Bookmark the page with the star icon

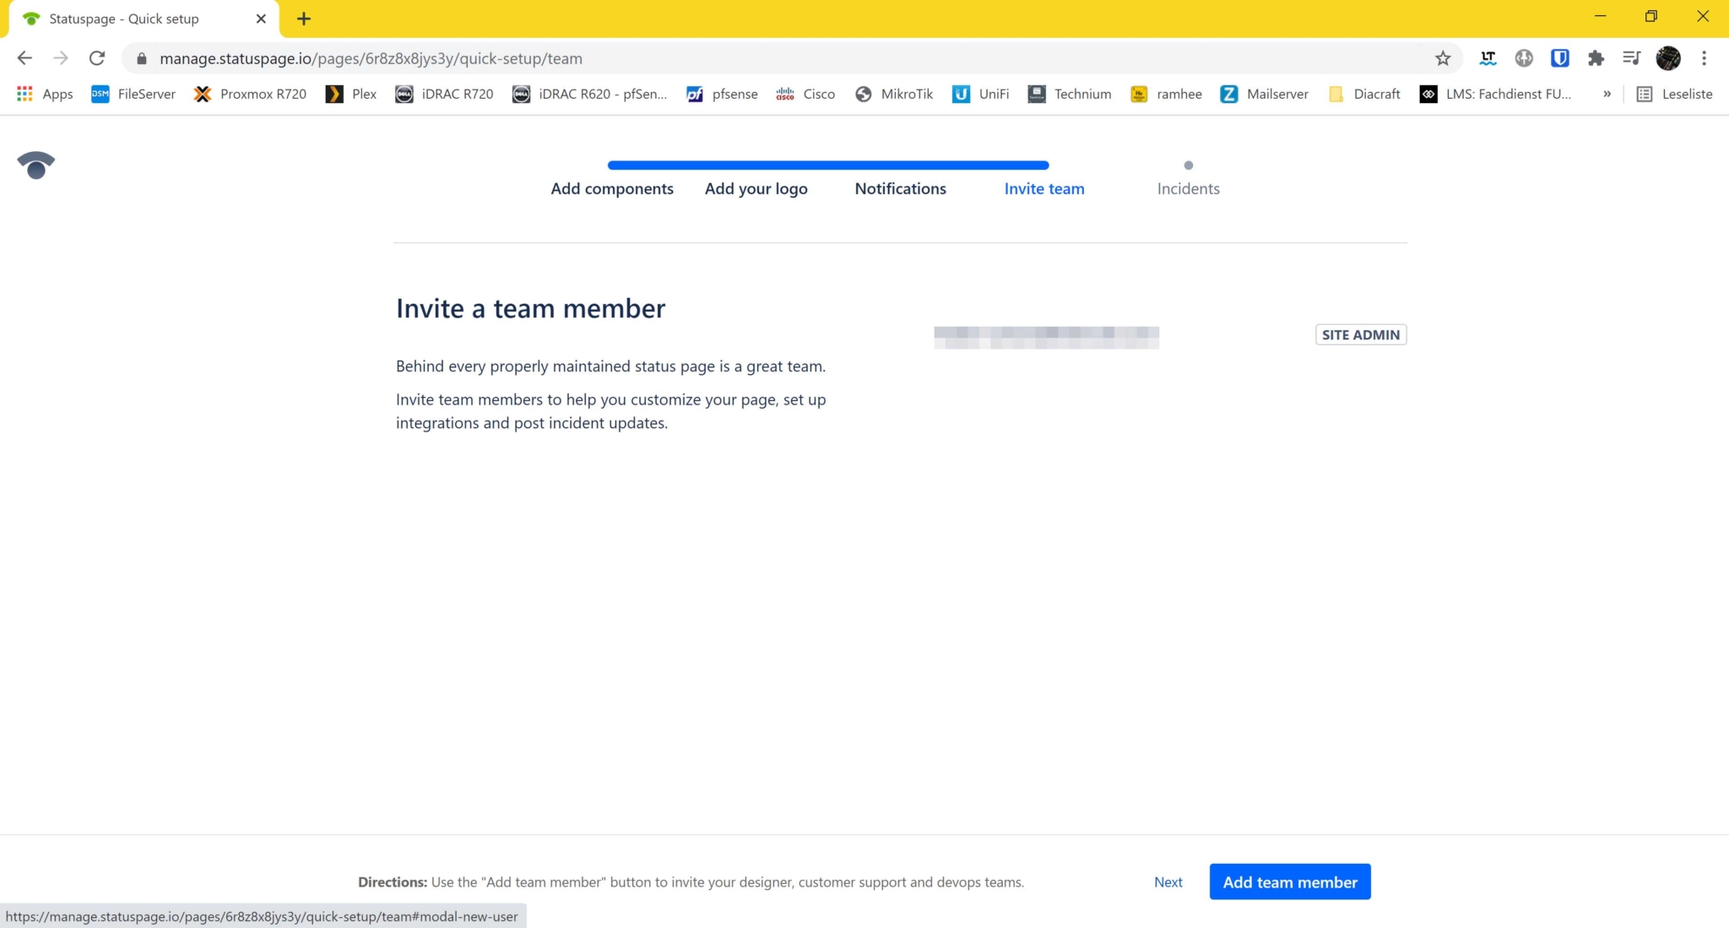click(x=1443, y=57)
